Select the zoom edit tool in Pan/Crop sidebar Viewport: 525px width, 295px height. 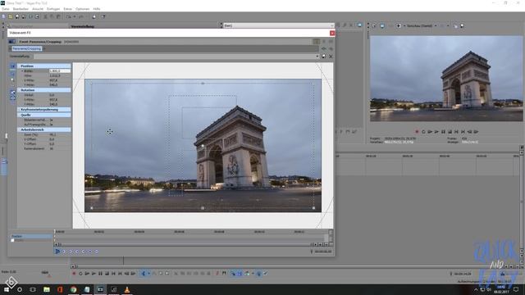(x=13, y=80)
